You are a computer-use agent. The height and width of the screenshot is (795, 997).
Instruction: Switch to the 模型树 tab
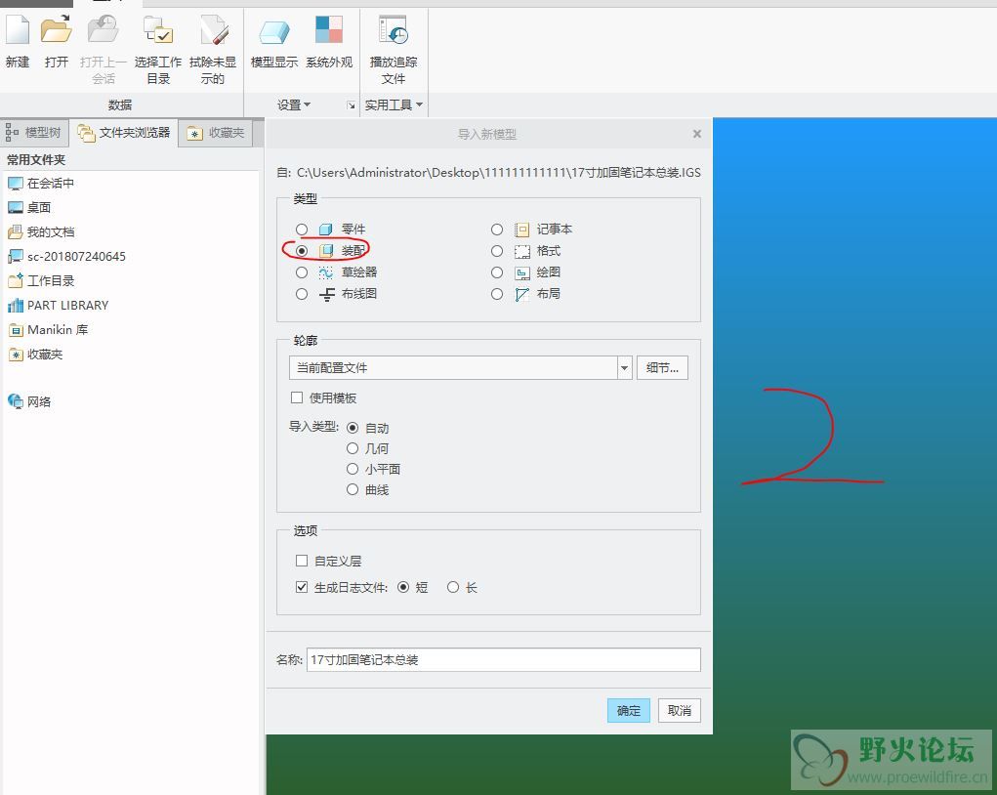pyautogui.click(x=33, y=132)
